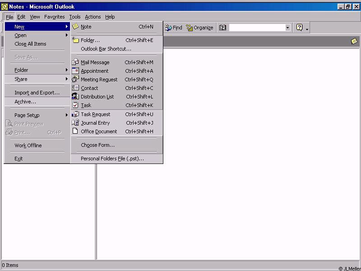The height and width of the screenshot is (271, 361).
Task: Open the Find a Contact dropdown arrow
Action: pyautogui.click(x=287, y=28)
